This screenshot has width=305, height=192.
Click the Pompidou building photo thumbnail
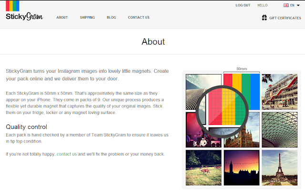(280, 92)
